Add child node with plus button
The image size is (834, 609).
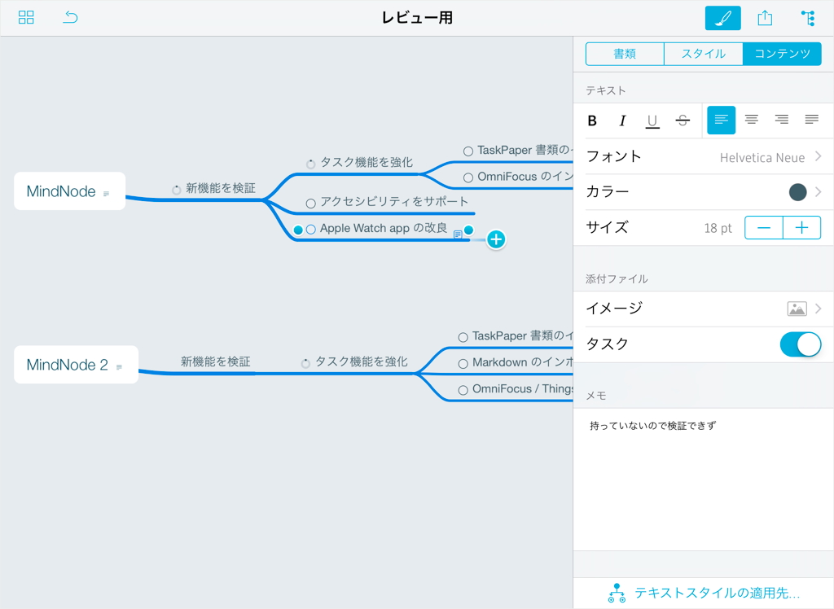[496, 239]
